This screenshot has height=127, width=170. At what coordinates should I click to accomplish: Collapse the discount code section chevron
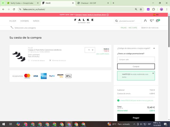coord(154,48)
